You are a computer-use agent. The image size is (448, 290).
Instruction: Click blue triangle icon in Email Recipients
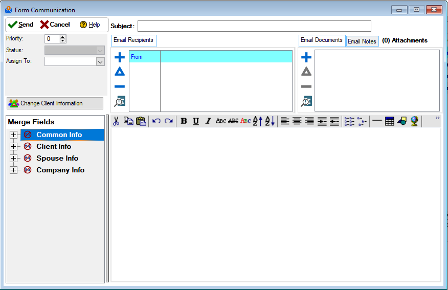coord(120,71)
